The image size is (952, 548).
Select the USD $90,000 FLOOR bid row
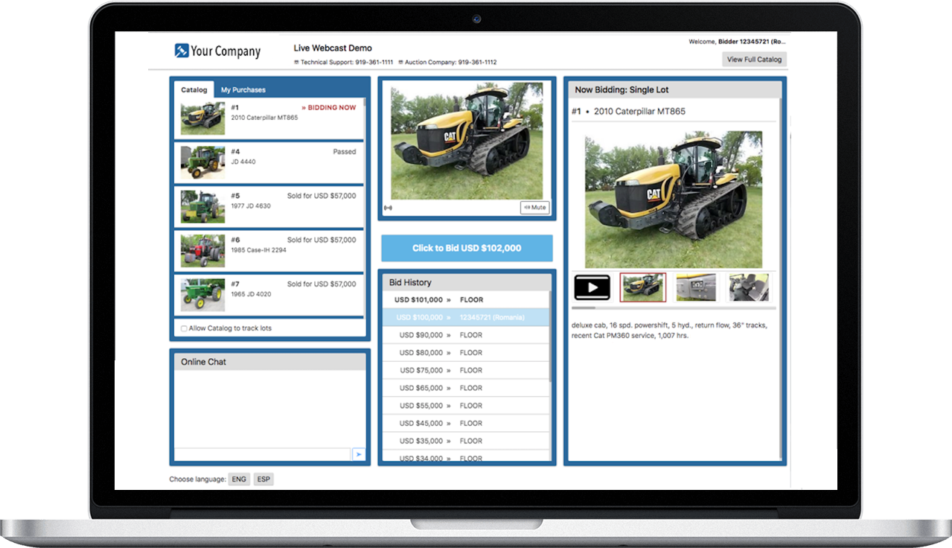coord(466,335)
